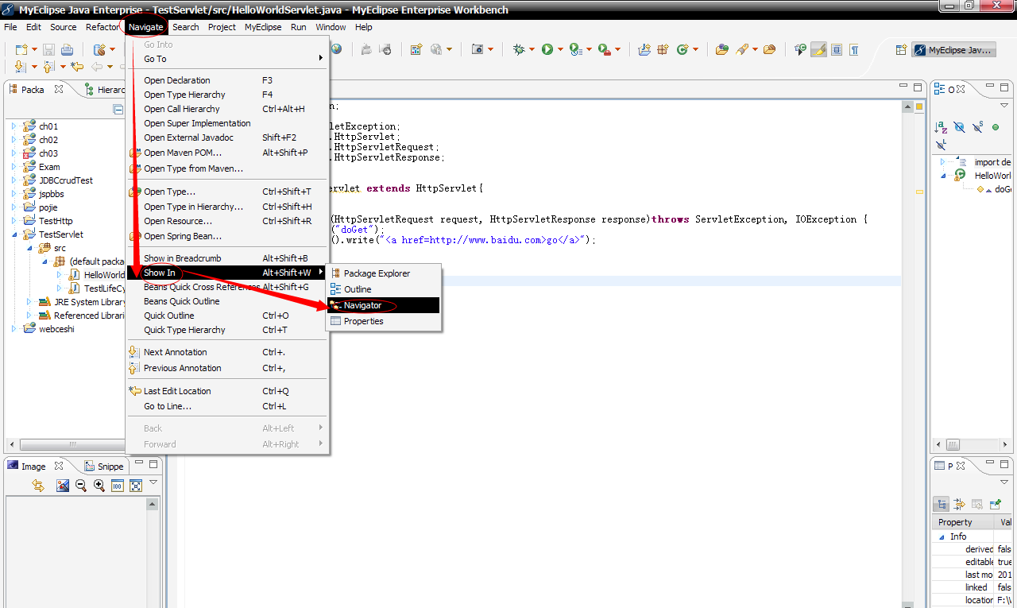Click the camera capture toolbar icon
Screen dimensions: 1017x608
pos(478,49)
